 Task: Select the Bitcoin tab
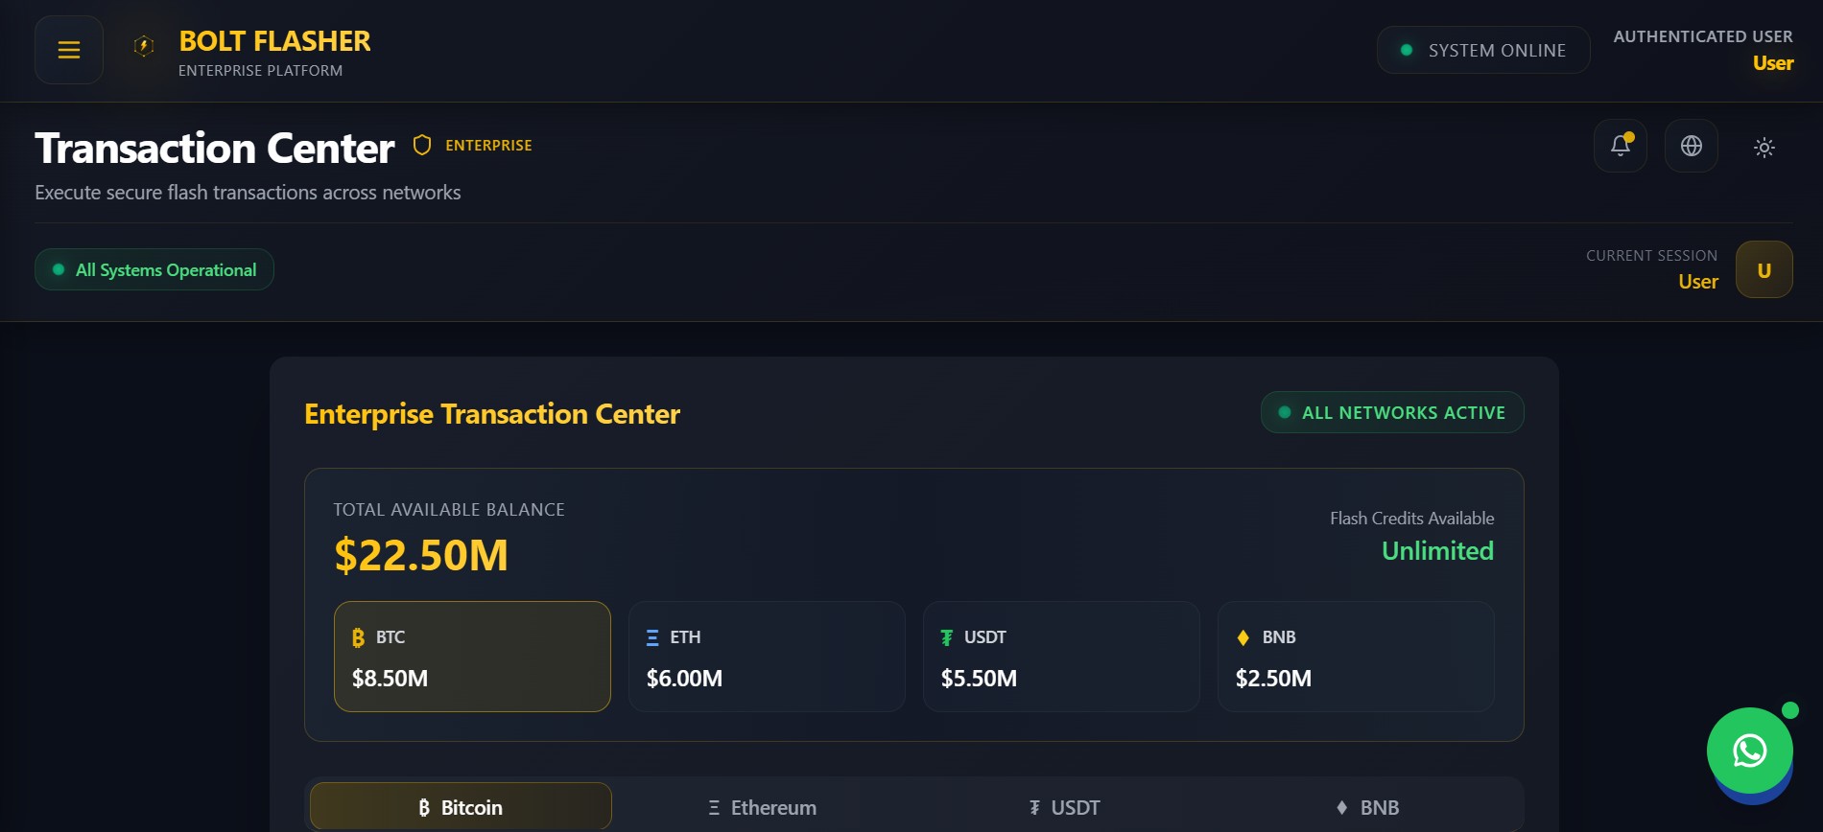click(459, 806)
